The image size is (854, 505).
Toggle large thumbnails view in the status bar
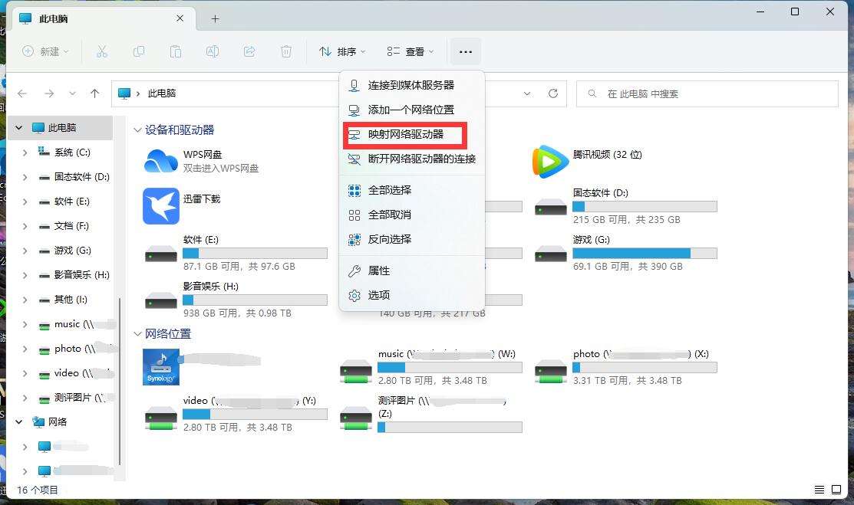click(836, 489)
